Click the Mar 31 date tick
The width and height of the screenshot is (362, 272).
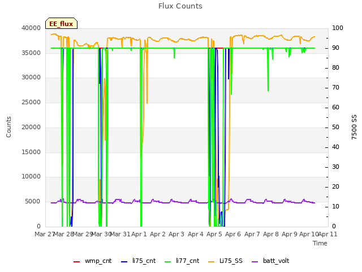click(x=120, y=234)
